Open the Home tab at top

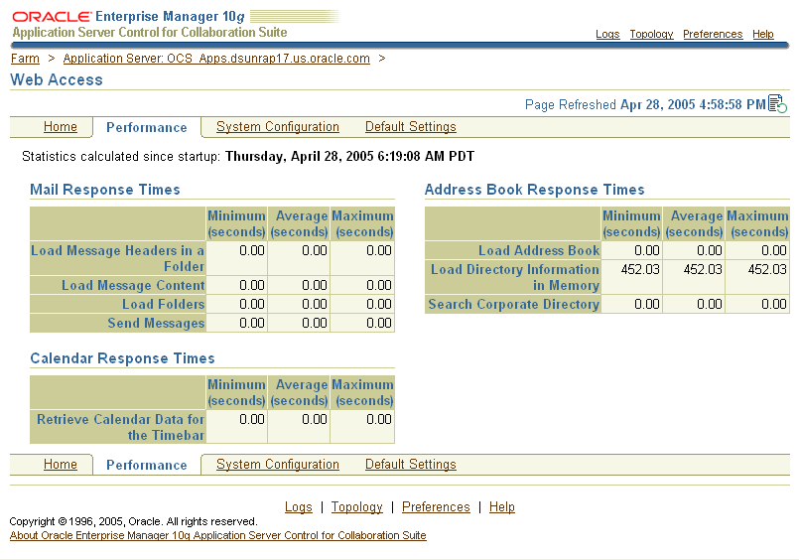click(61, 127)
